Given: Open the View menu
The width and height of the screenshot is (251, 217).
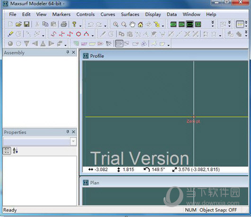Looking at the screenshot, I should pos(41,14).
